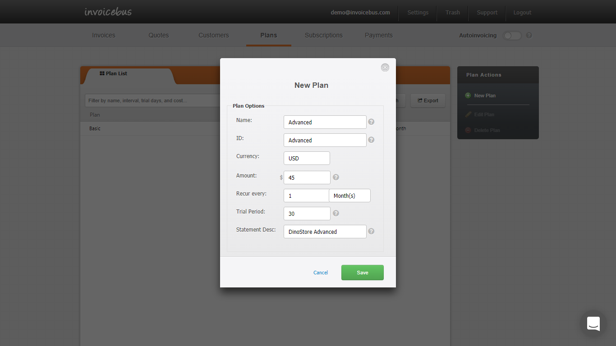The image size is (616, 346).
Task: Click the help icon beside the ID field
Action: tap(371, 140)
